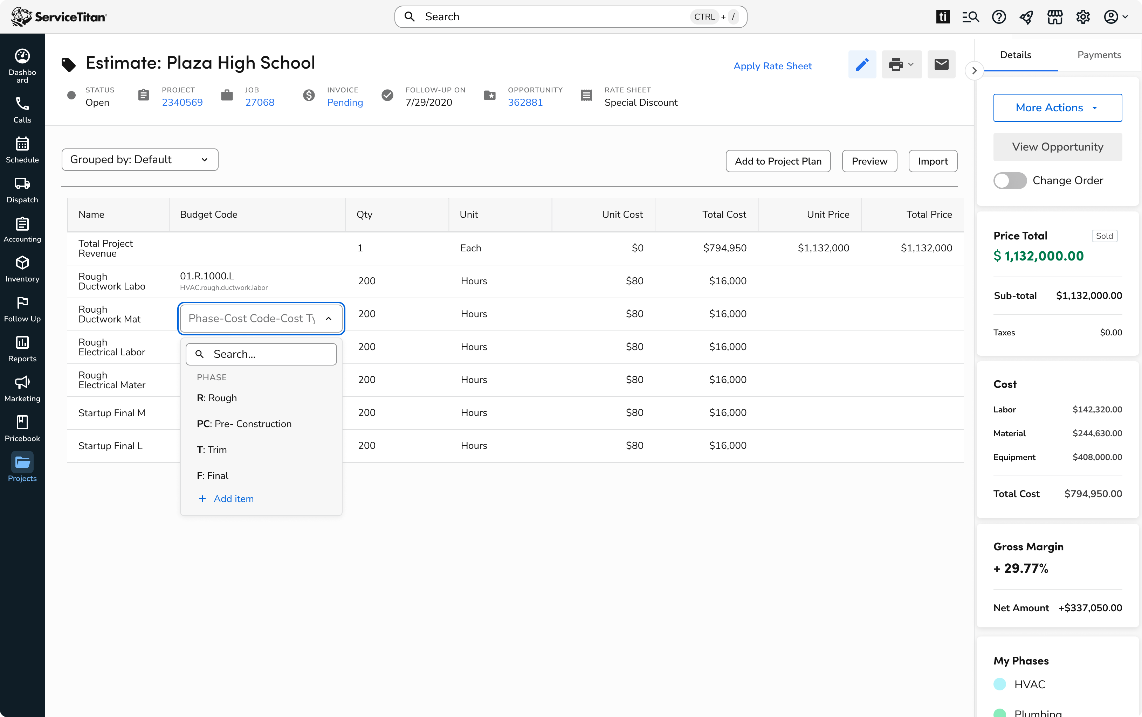Click the ServiceTitan logo
1142x717 pixels.
[59, 16]
